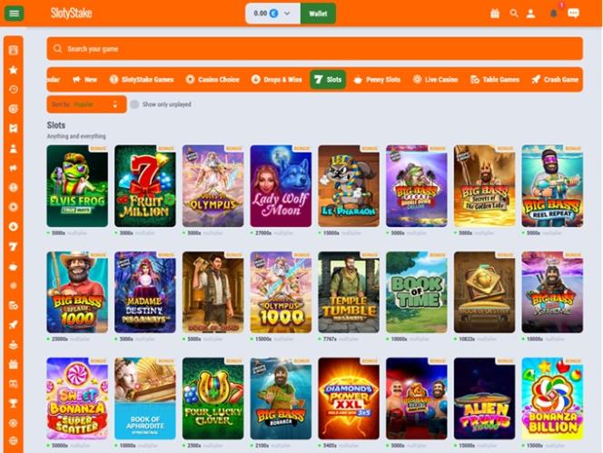Screen dimensions: 603x453
Task: Click the Search your game field
Action: point(314,49)
